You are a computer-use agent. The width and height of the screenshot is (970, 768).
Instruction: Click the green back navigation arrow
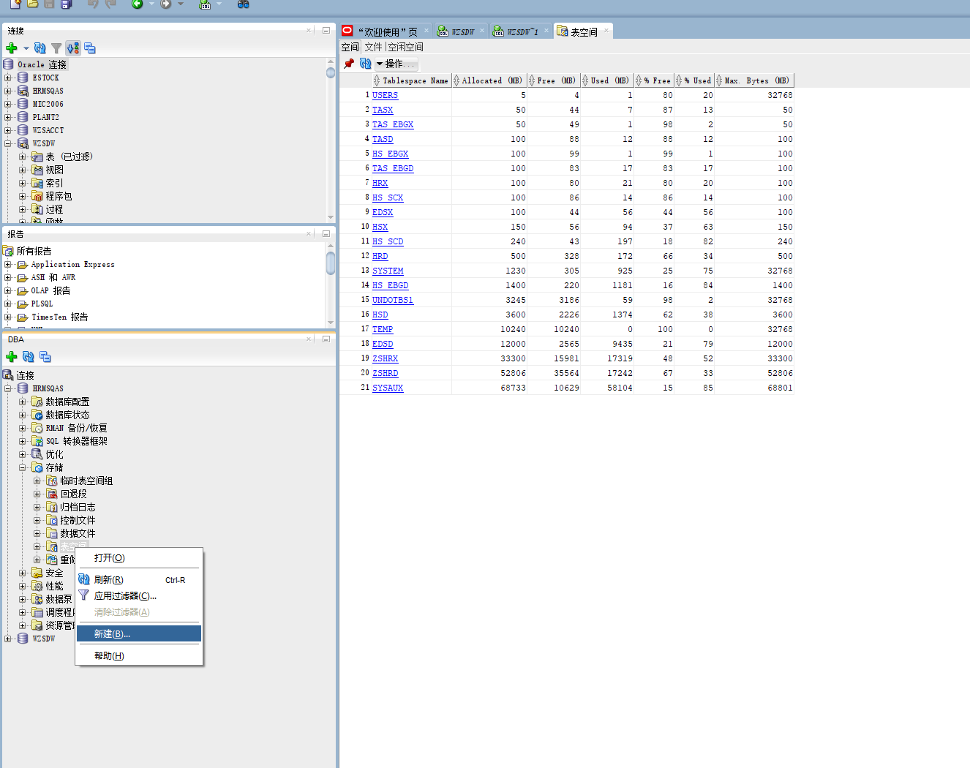pyautogui.click(x=137, y=4)
